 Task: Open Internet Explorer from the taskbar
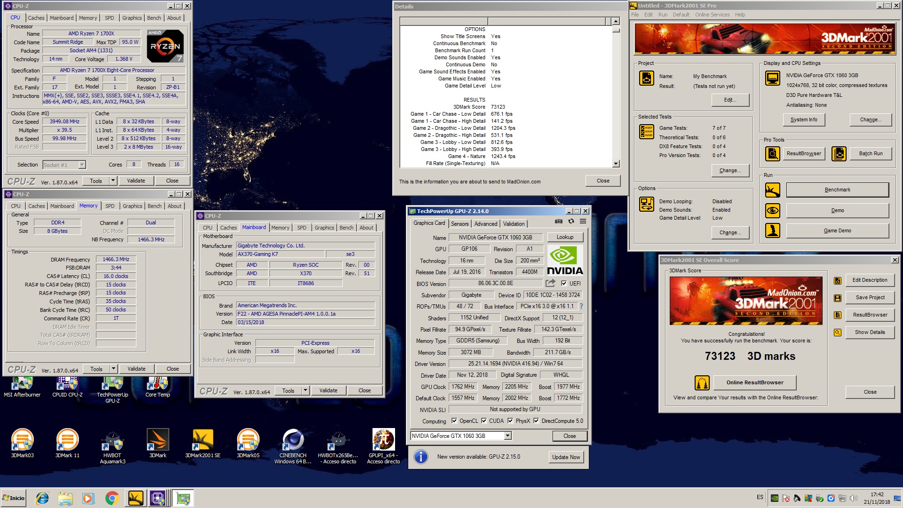(42, 498)
